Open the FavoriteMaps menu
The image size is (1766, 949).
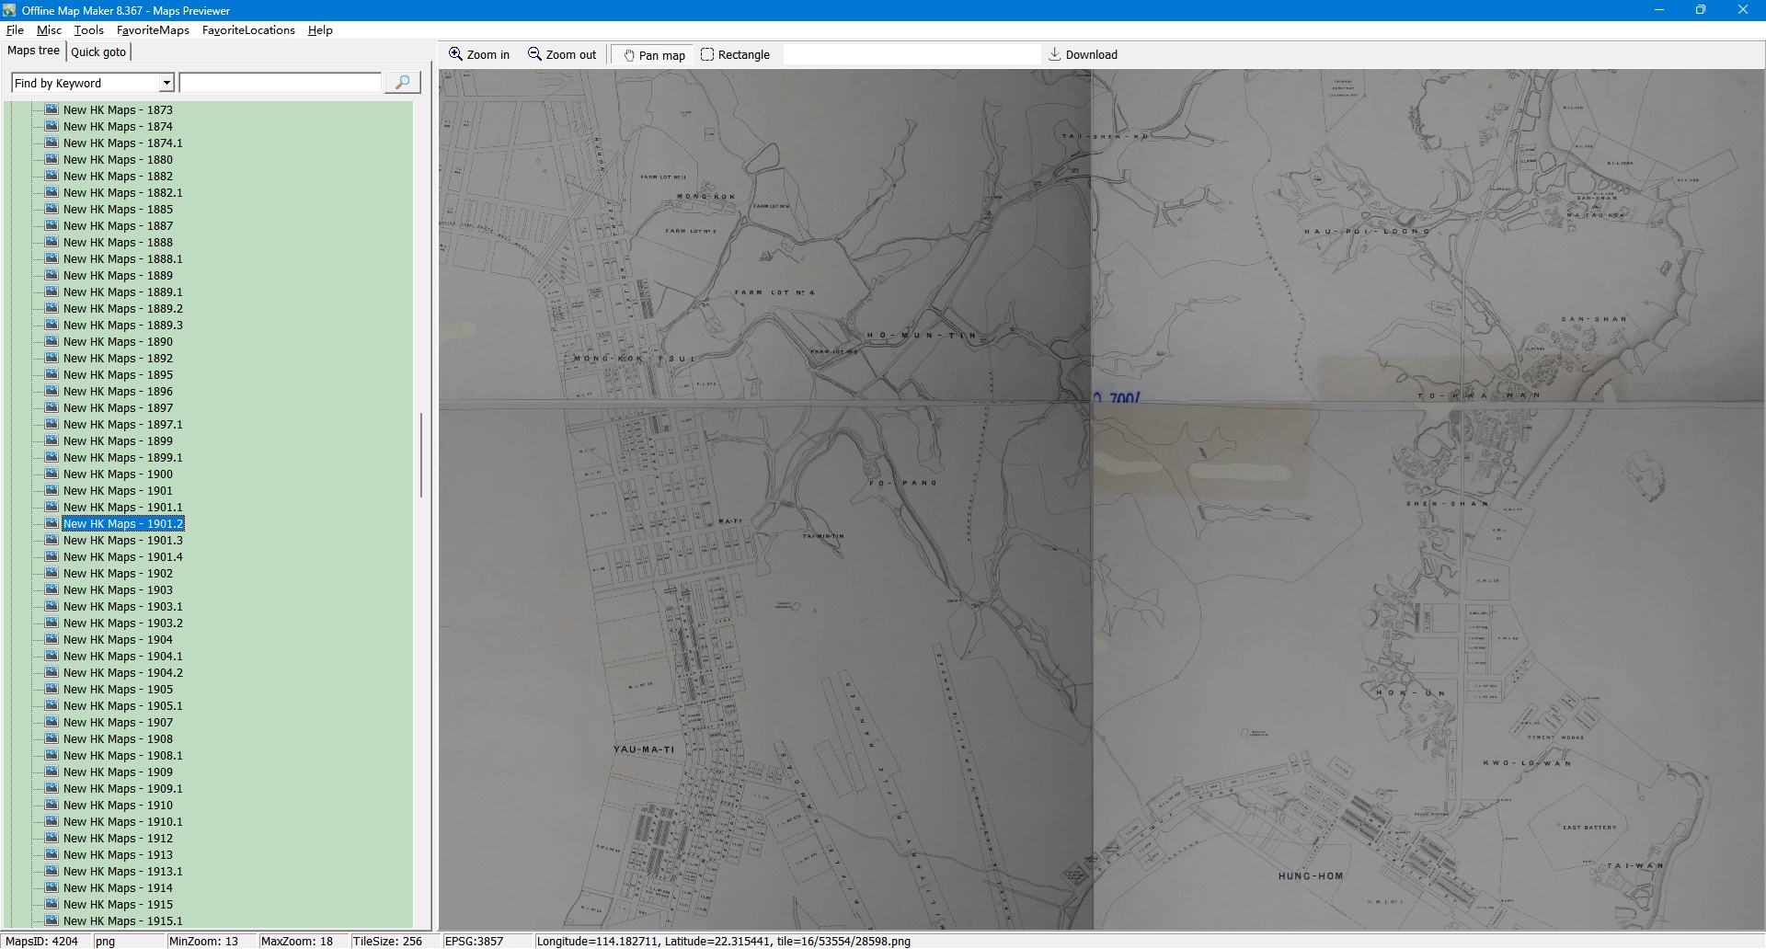point(153,29)
